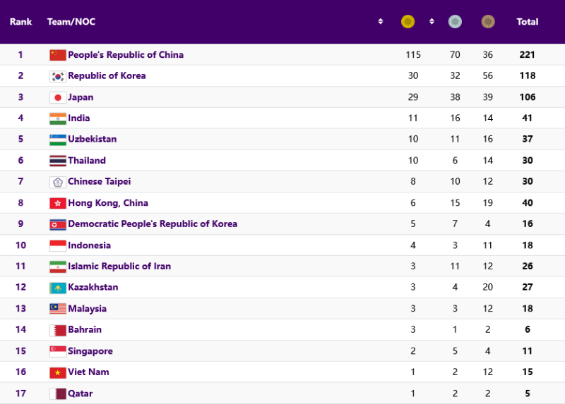Image resolution: width=565 pixels, height=404 pixels.
Task: Click the Bahrain flag icon
Action: tap(58, 330)
